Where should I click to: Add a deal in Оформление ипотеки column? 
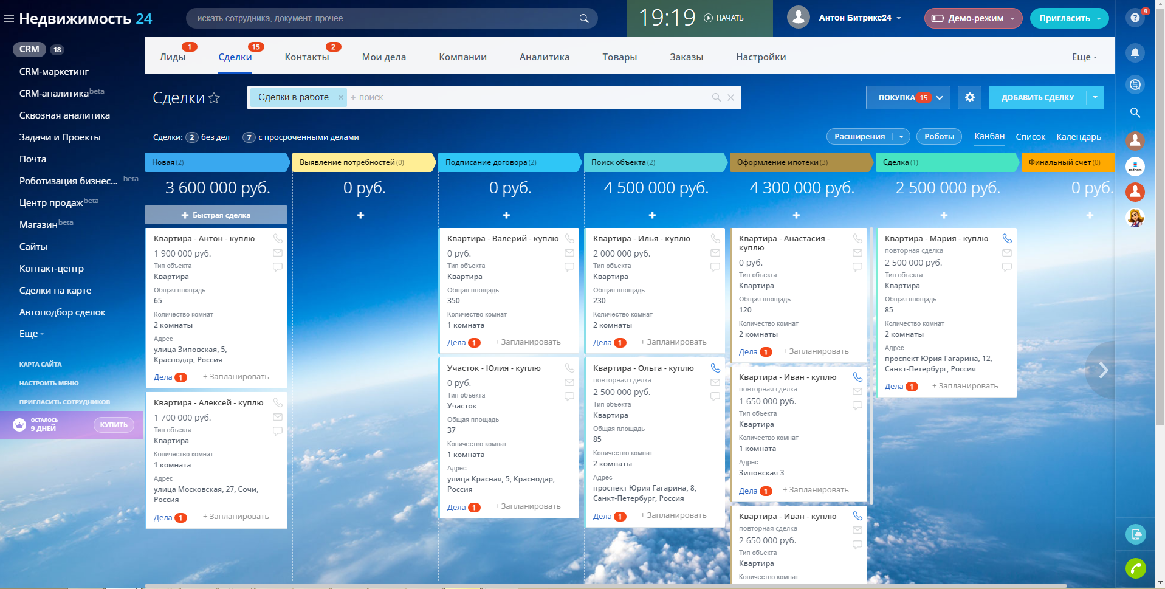coord(796,215)
